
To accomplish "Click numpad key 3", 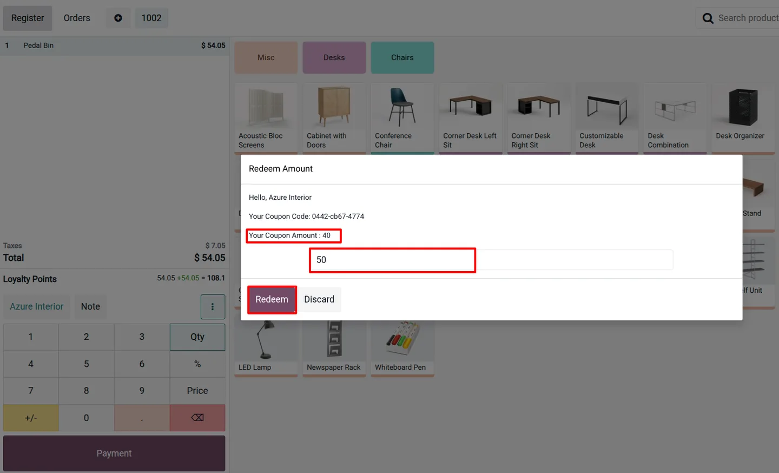I will pyautogui.click(x=142, y=337).
